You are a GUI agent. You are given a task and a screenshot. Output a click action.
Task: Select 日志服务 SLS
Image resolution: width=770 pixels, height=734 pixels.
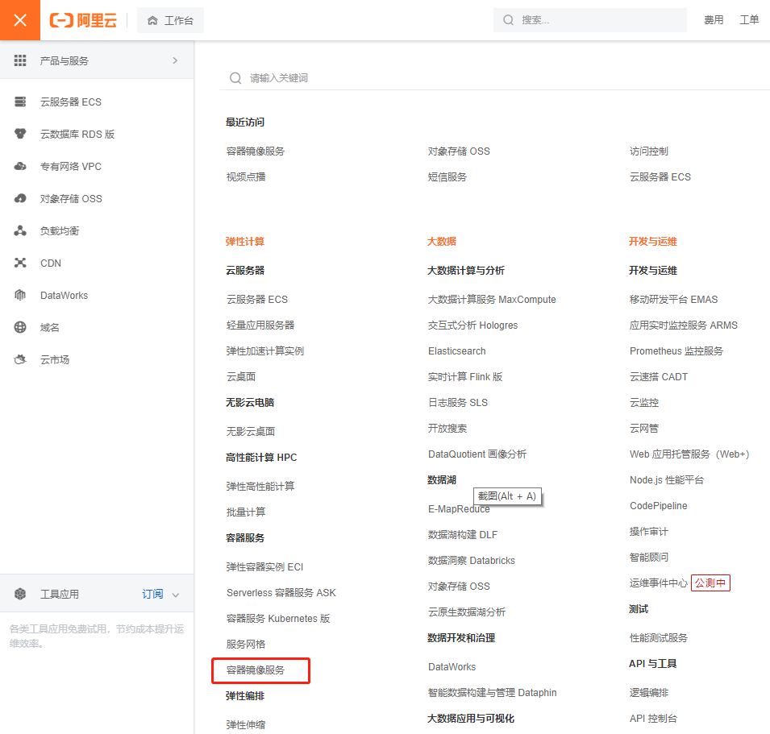pos(458,402)
